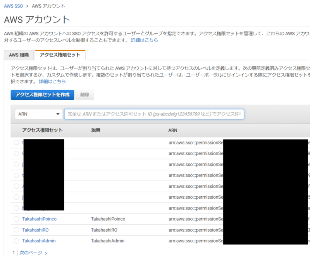This screenshot has height=261, width=310.
Task: Click the 削除 button
Action: [85, 95]
